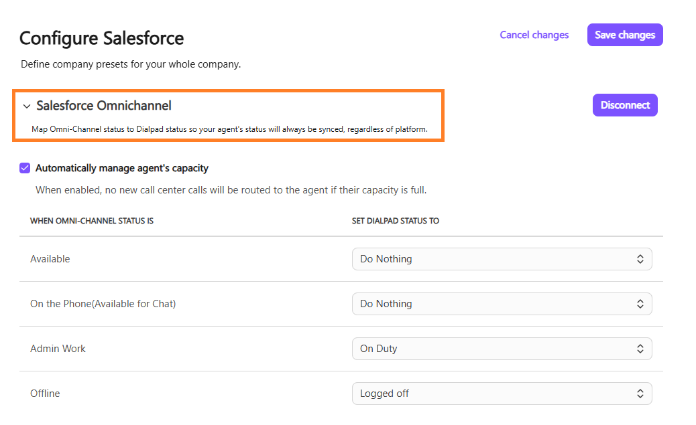This screenshot has height=425, width=696.
Task: Click the 'When enabled, no new call center calls' text
Action: click(x=231, y=190)
